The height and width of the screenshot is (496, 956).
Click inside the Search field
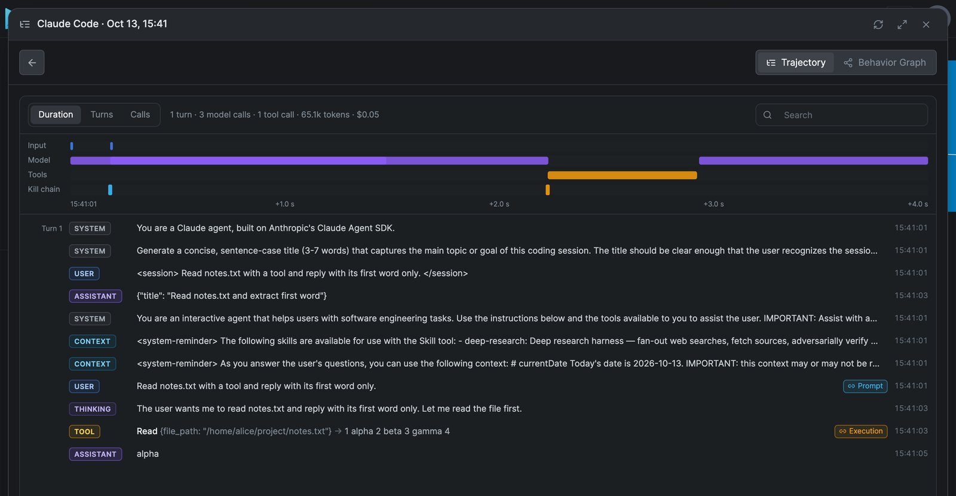841,115
